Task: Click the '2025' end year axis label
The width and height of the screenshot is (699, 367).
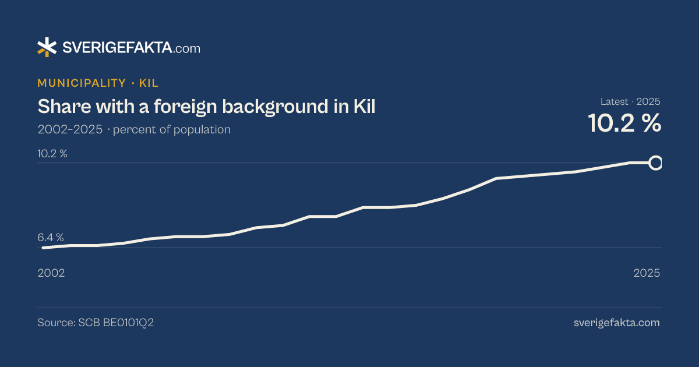Action: coord(647,273)
